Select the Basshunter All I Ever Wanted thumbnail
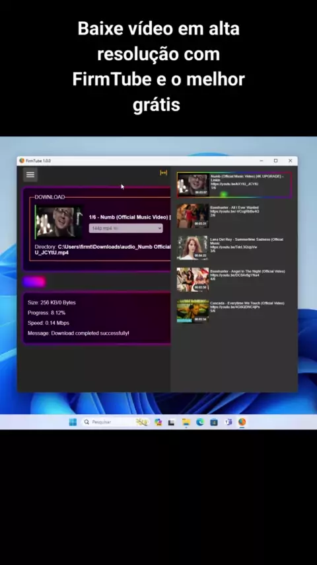The height and width of the screenshot is (565, 317). point(192,216)
